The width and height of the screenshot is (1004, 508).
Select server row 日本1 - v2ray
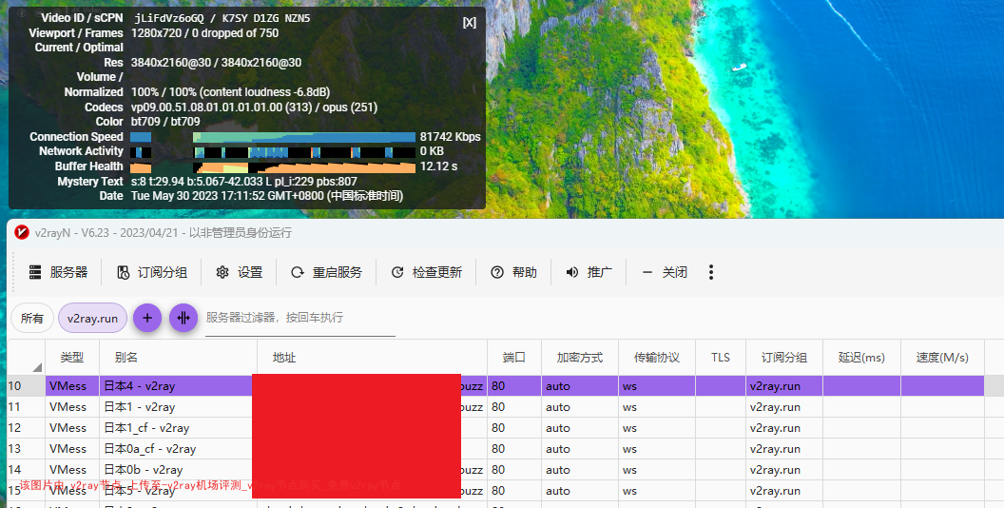(495, 407)
